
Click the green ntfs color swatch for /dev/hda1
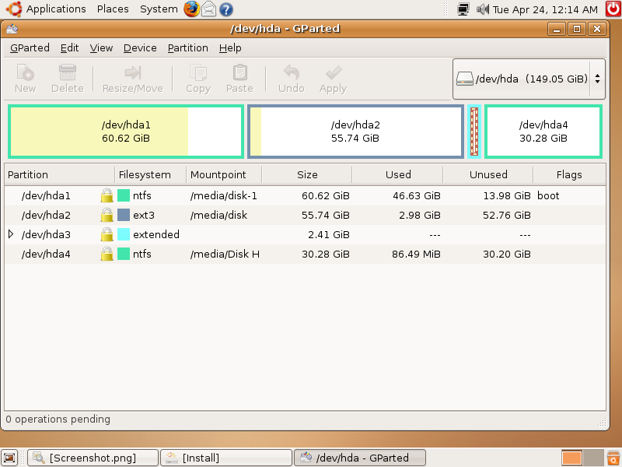point(124,195)
